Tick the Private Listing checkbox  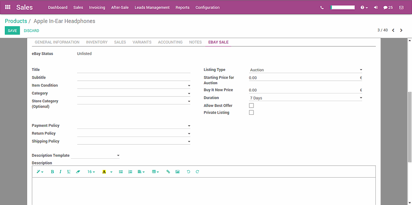pos(251,113)
